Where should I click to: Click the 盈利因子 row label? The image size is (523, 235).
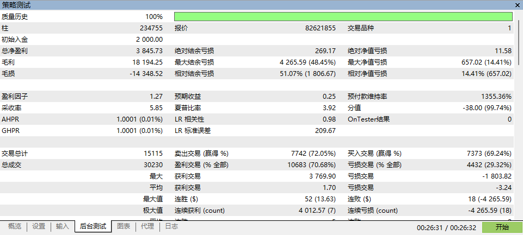tap(15, 97)
